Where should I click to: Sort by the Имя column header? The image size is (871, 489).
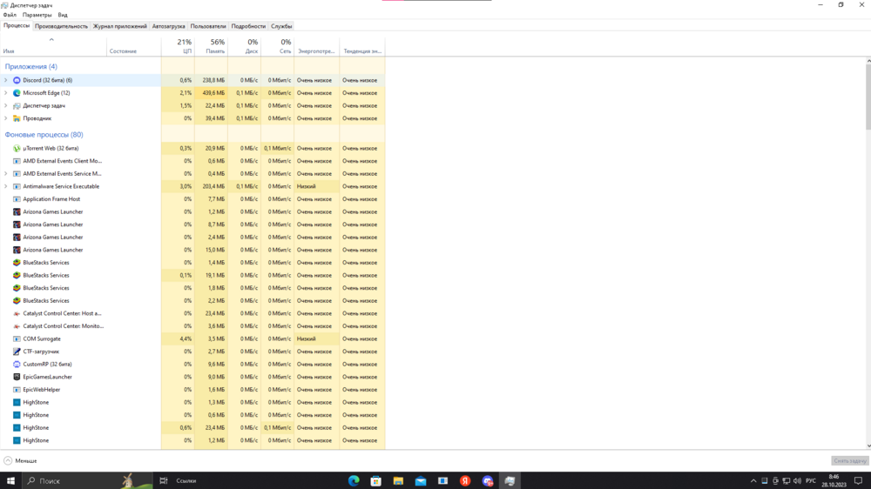tap(53, 47)
